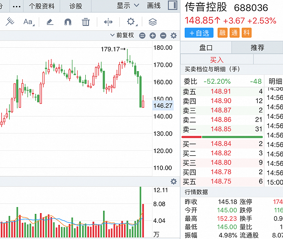Click the 行情数据 section header

[x=196, y=192]
